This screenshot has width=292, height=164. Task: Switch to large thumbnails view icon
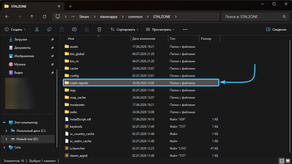[x=288, y=161]
